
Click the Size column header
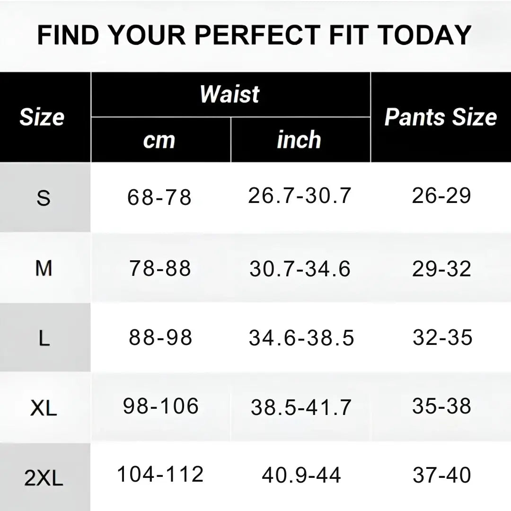42,117
